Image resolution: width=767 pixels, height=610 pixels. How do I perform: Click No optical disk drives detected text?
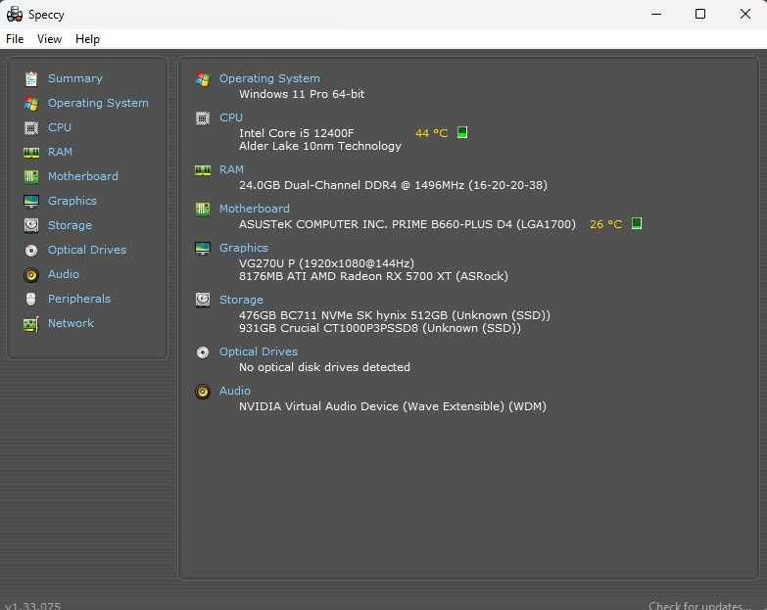coord(324,367)
